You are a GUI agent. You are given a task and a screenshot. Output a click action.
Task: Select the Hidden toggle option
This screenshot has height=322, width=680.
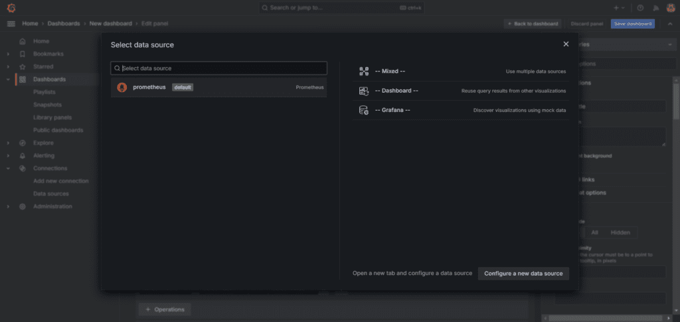pos(620,233)
